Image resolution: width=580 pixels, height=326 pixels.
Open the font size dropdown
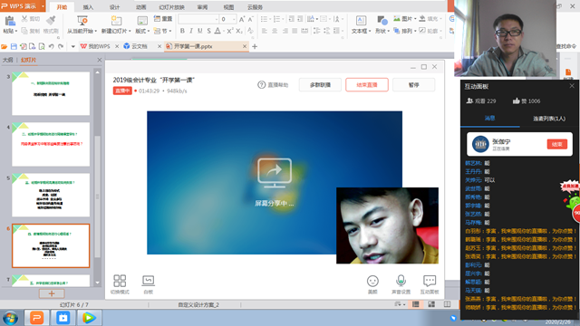click(234, 19)
